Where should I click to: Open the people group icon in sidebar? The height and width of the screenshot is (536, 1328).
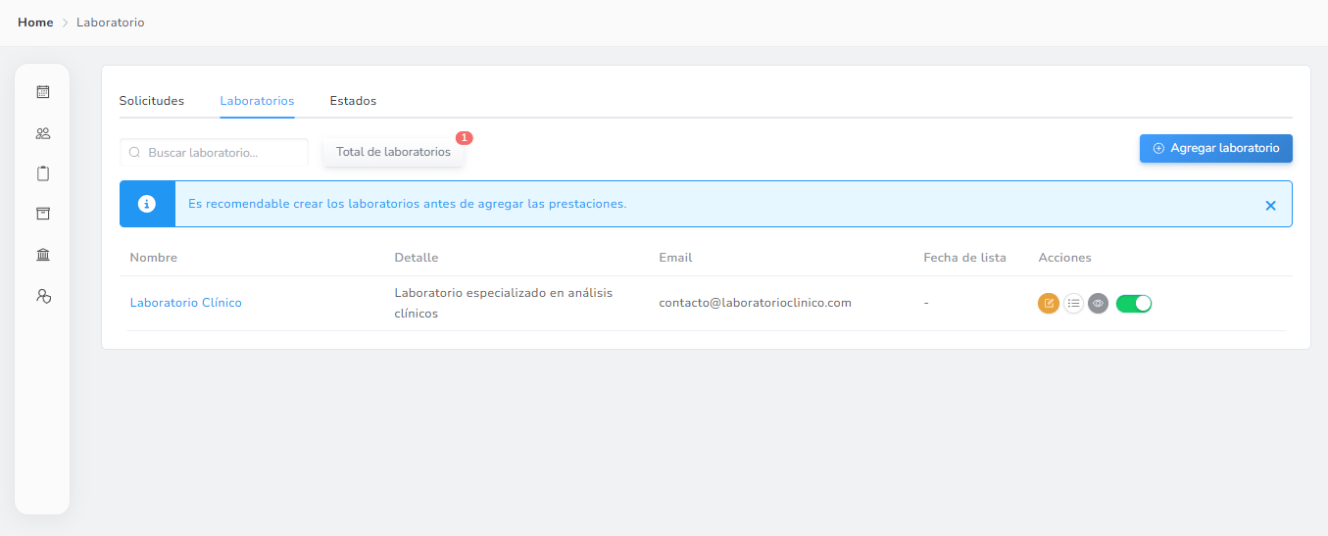[x=42, y=133]
